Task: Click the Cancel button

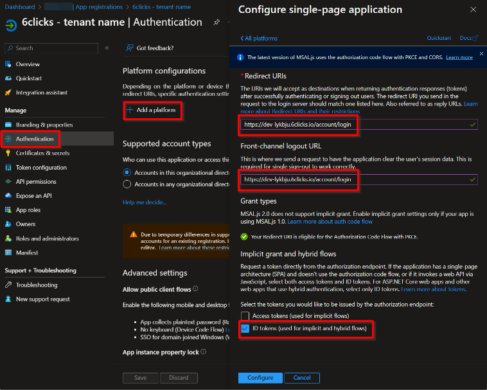Action: (x=302, y=378)
